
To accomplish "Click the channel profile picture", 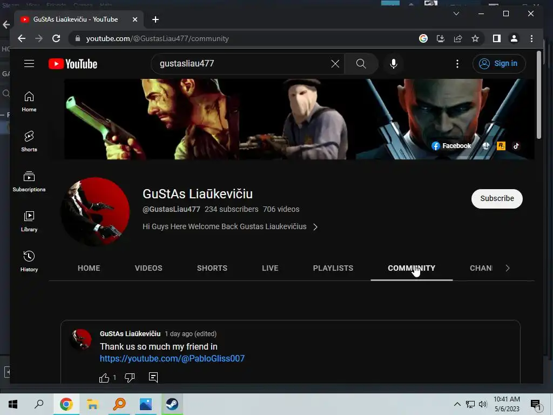I will (x=95, y=211).
